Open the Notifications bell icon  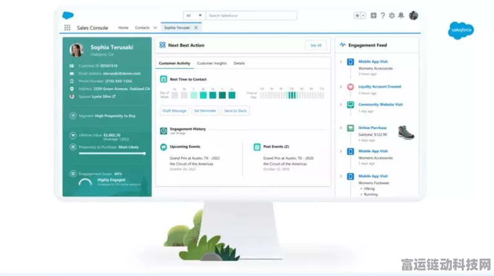tap(401, 16)
